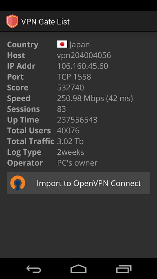Select the score value 532740

coord(70,88)
